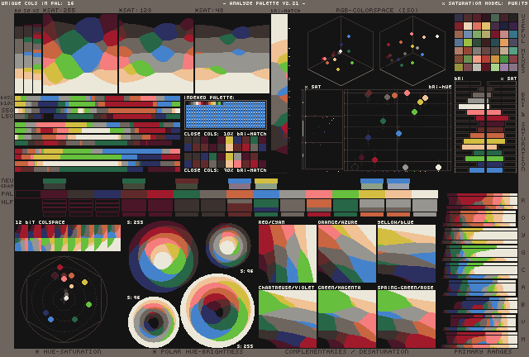Screen dimensions: 529x357
Task: Click the "*SAT: 255" heading
Action: click(x=59, y=11)
